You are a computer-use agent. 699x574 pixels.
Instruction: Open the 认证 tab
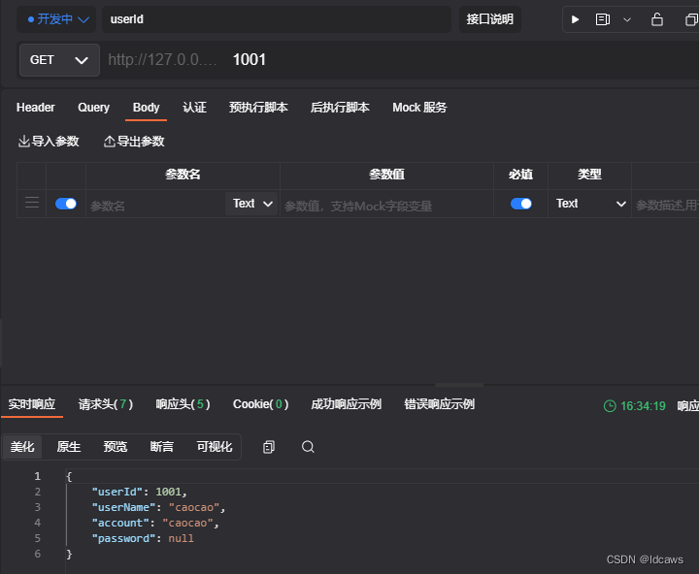(x=194, y=108)
